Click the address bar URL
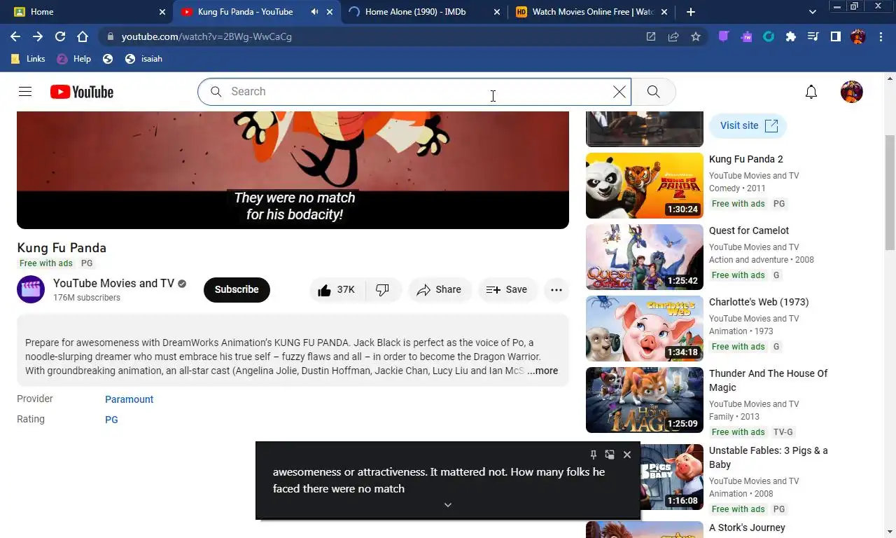This screenshot has height=538, width=896. [206, 36]
